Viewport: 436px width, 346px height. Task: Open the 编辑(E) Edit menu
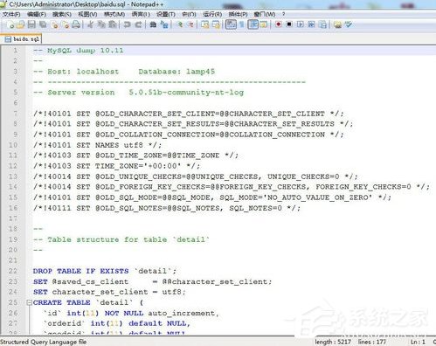coord(37,14)
